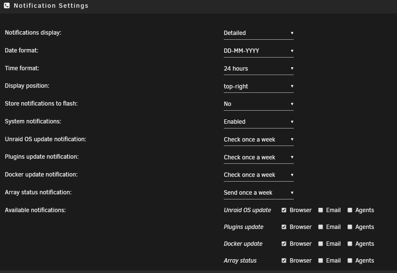
Task: Open the Array status notification dropdown
Action: (x=258, y=193)
